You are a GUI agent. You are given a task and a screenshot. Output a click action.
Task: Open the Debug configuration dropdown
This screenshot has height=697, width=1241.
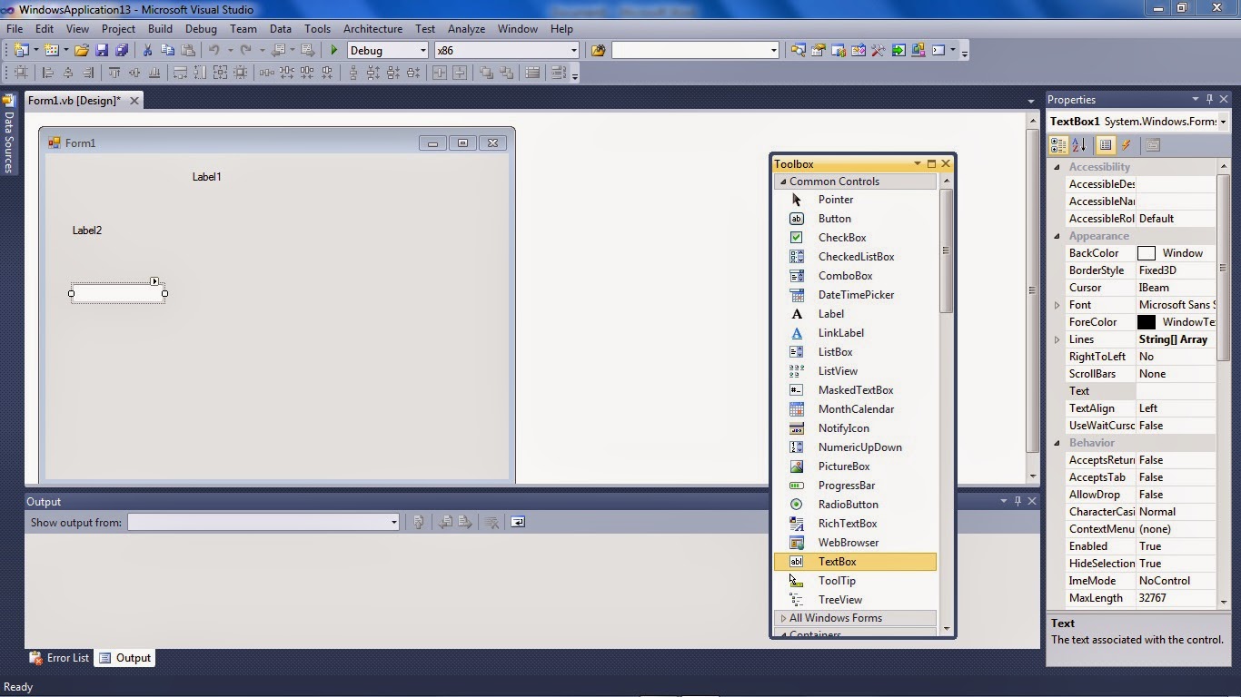(425, 50)
